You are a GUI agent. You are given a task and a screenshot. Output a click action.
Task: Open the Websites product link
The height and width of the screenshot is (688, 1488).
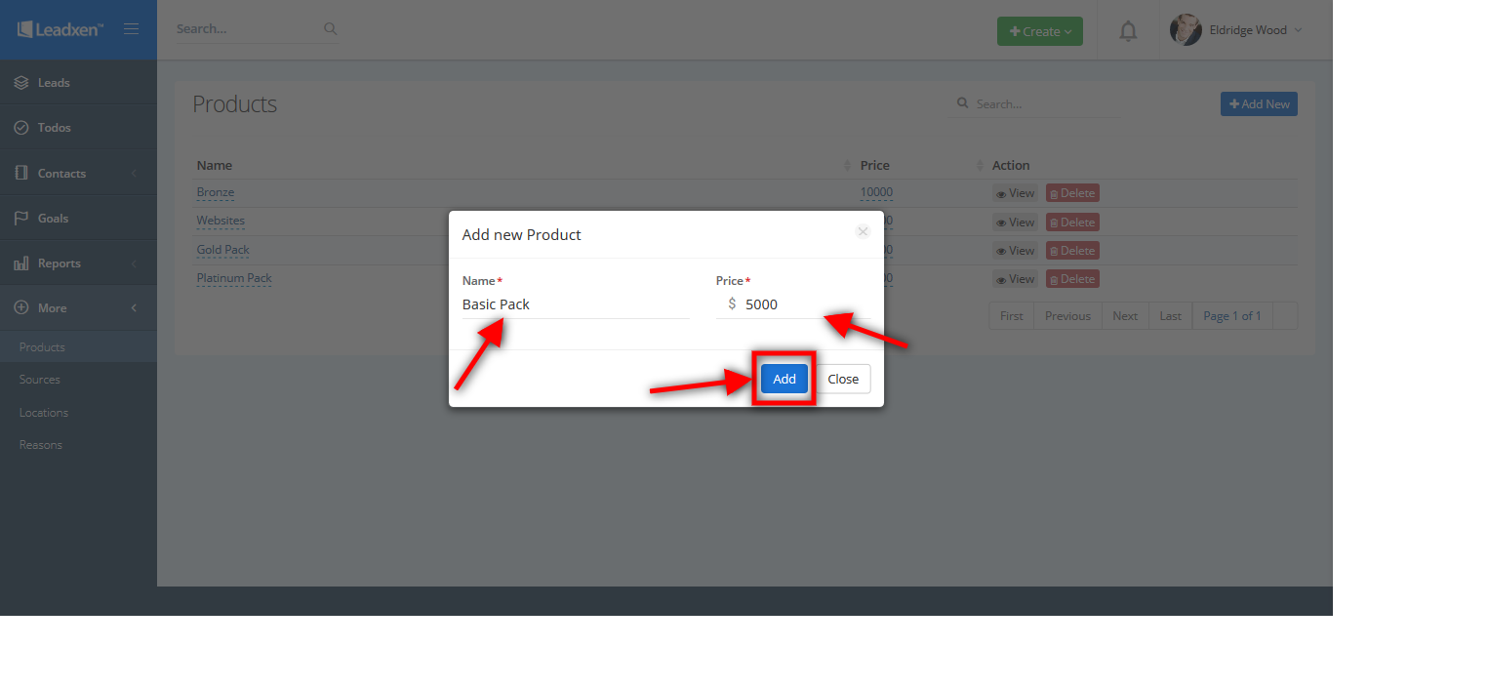point(221,221)
